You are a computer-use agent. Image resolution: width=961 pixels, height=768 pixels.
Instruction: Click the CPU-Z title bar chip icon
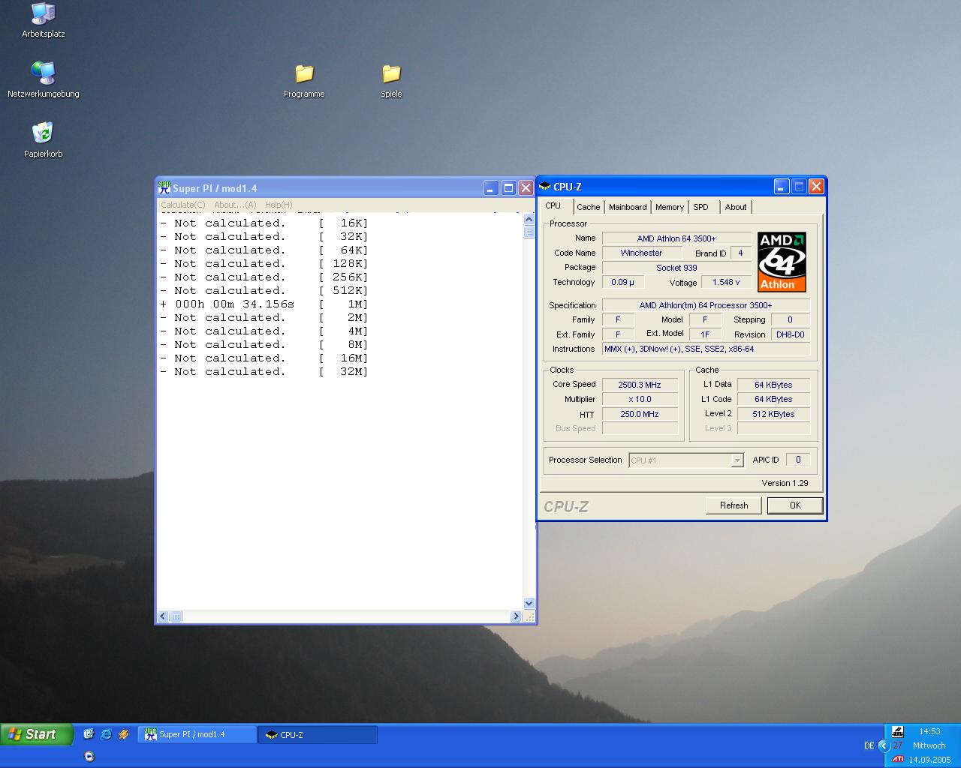pyautogui.click(x=545, y=186)
